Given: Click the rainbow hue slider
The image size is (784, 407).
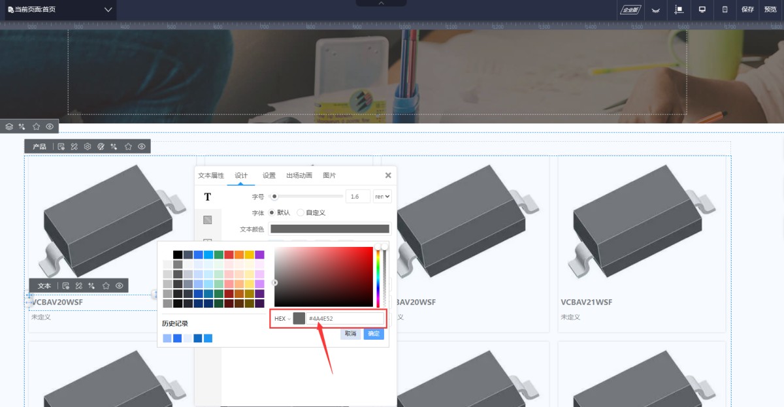Looking at the screenshot, I should (x=377, y=277).
